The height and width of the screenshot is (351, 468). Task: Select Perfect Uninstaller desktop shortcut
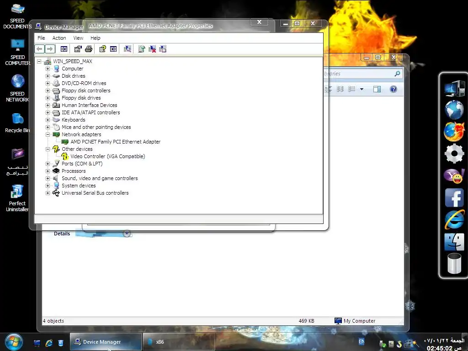click(x=17, y=198)
